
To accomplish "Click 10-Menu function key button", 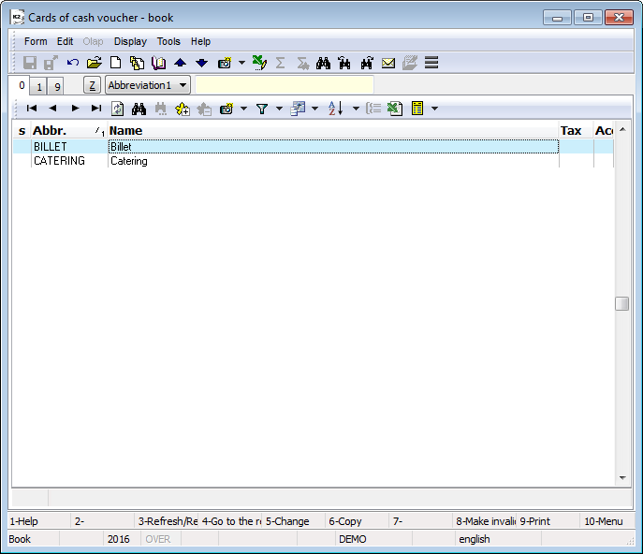I will (x=606, y=521).
